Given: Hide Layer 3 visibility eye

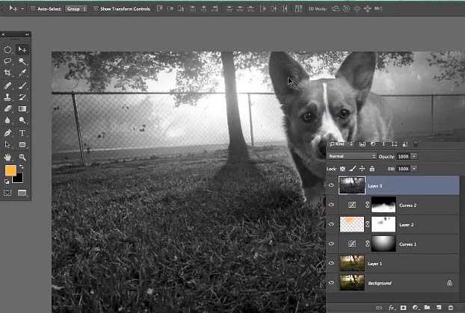Looking at the screenshot, I should click(x=331, y=185).
